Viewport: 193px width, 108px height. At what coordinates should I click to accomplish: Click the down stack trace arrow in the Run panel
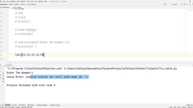point(3,71)
